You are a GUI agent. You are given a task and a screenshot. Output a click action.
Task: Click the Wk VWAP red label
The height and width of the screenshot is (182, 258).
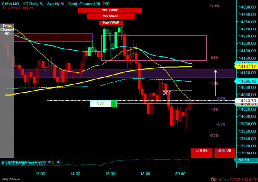(x=111, y=16)
